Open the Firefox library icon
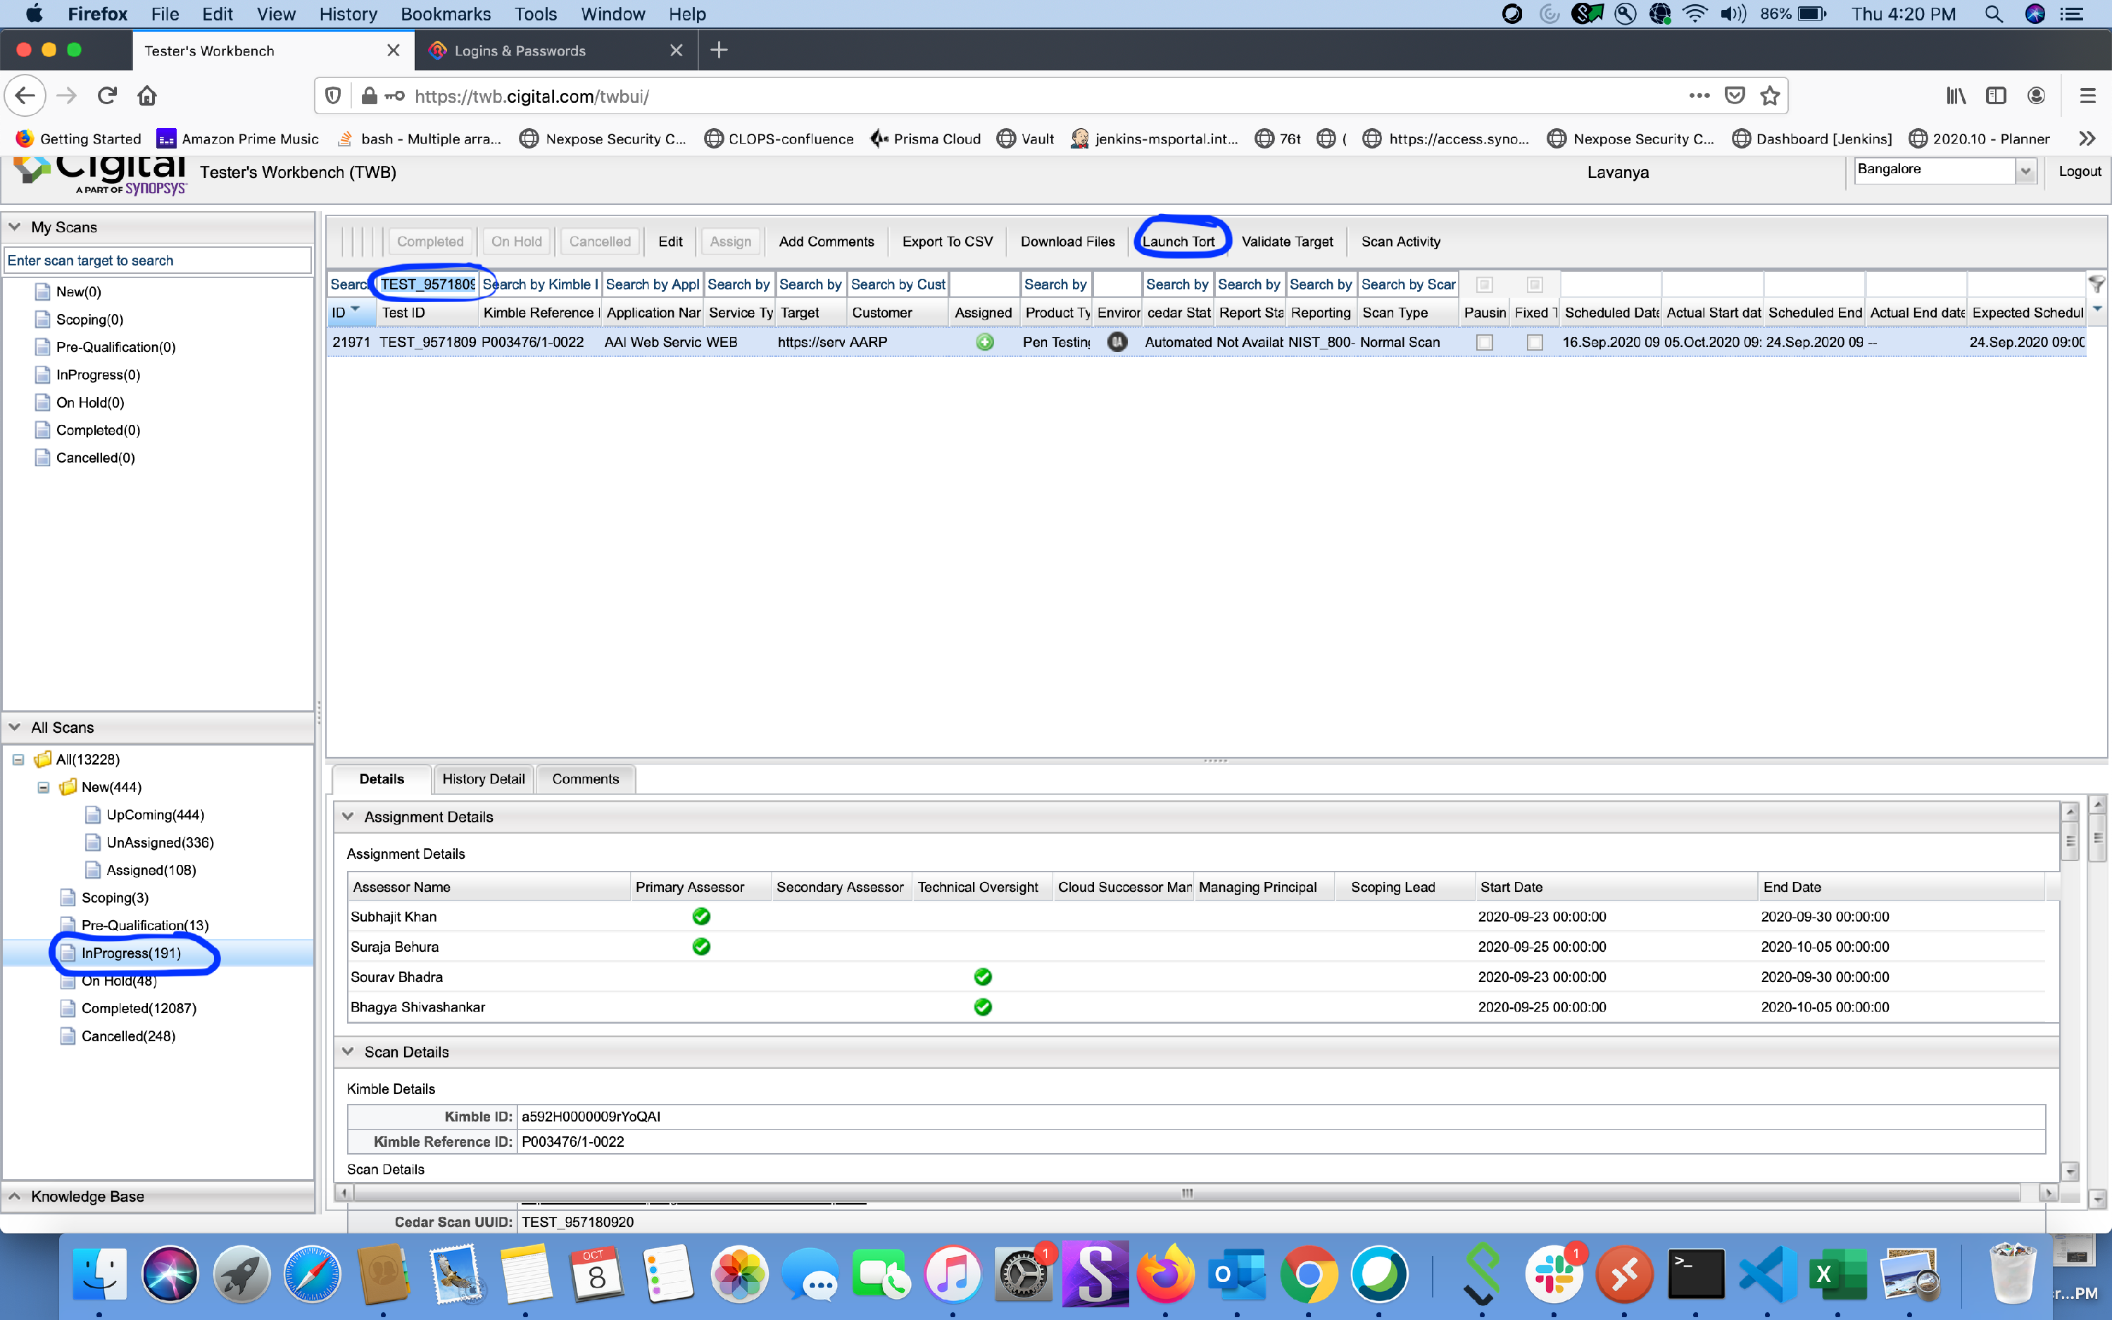The image size is (2112, 1320). pos(1956,96)
